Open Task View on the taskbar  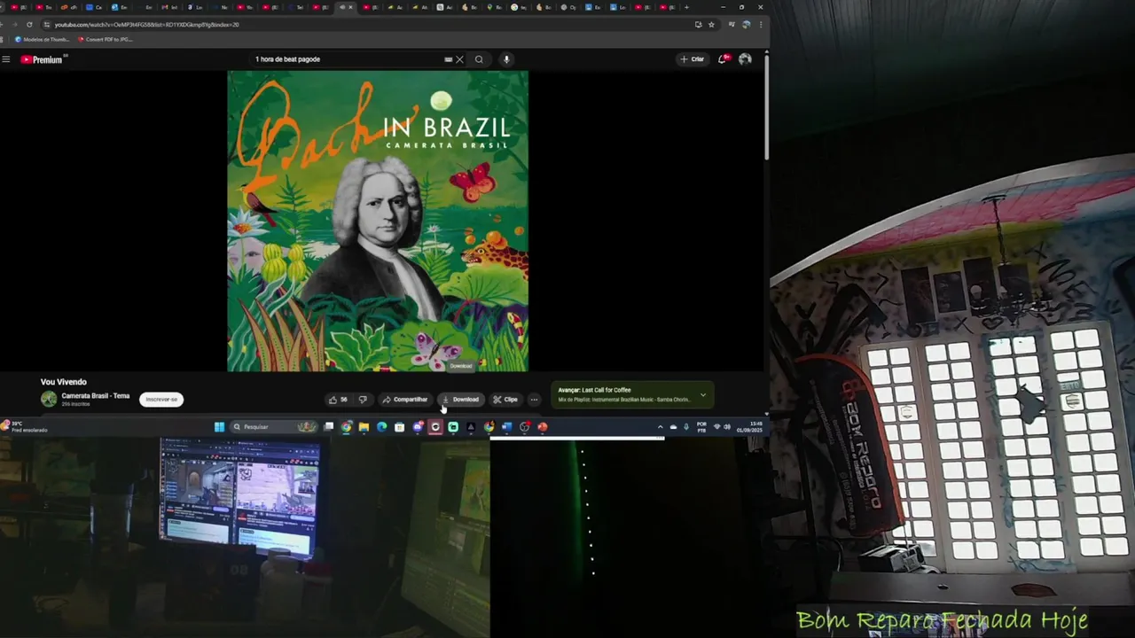click(x=328, y=427)
